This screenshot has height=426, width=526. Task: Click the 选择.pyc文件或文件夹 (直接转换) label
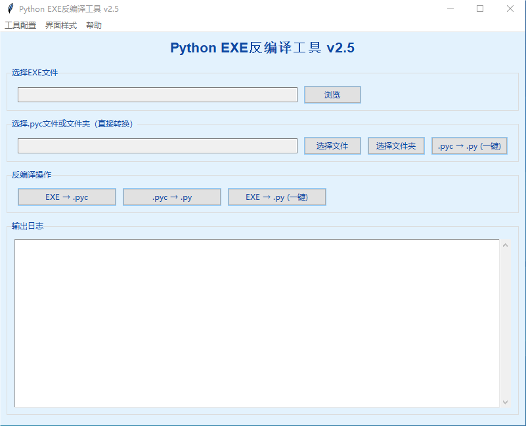click(72, 124)
